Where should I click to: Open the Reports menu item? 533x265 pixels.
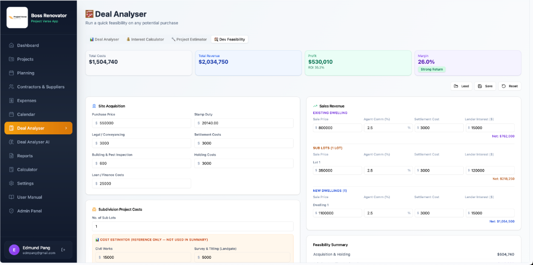tap(39, 156)
